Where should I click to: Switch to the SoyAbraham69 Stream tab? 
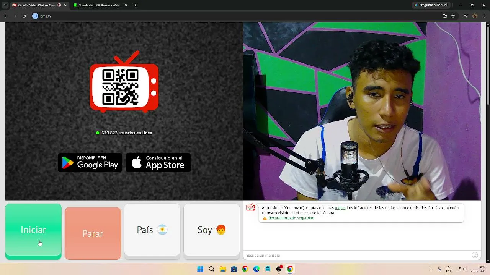(x=99, y=5)
